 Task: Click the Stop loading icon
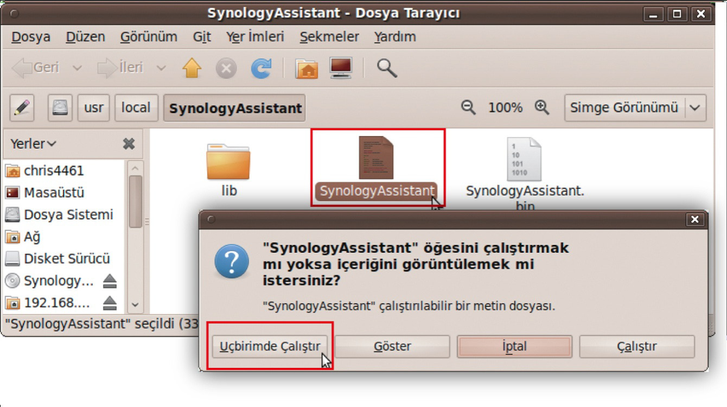point(226,69)
